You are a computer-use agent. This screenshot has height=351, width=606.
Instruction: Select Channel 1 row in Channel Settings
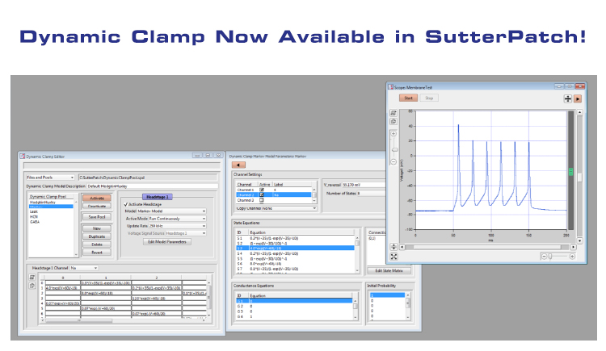[x=274, y=190]
